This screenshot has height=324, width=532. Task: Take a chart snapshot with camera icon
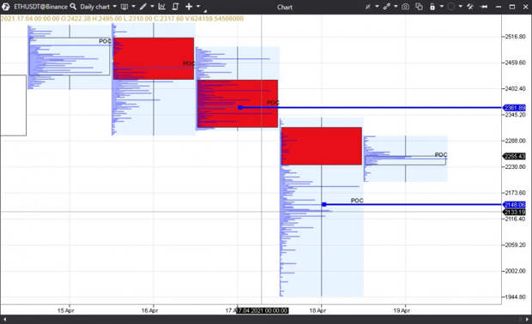pyautogui.click(x=405, y=7)
